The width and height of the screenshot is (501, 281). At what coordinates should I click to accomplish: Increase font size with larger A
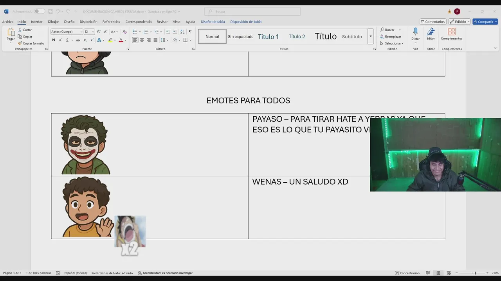99,32
